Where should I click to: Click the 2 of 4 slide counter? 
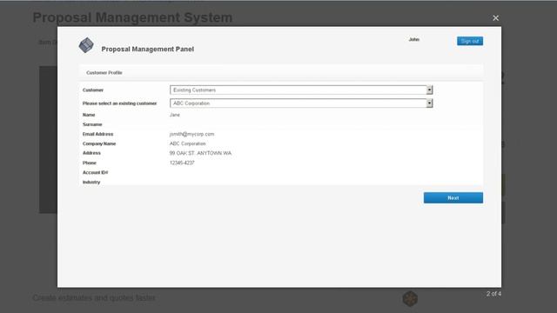tap(493, 294)
